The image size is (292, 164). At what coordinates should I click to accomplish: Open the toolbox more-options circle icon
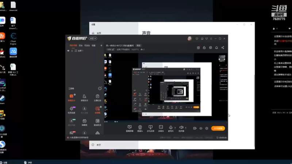pos(100,89)
